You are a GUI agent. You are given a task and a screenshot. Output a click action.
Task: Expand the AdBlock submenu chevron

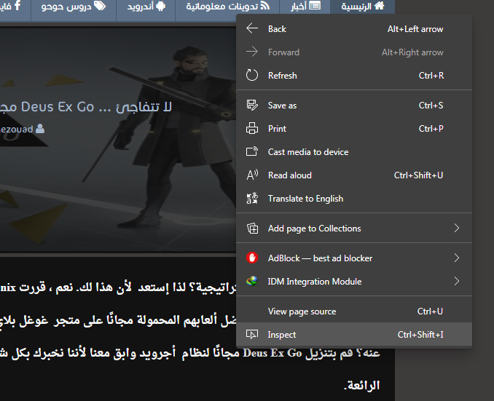coord(457,258)
